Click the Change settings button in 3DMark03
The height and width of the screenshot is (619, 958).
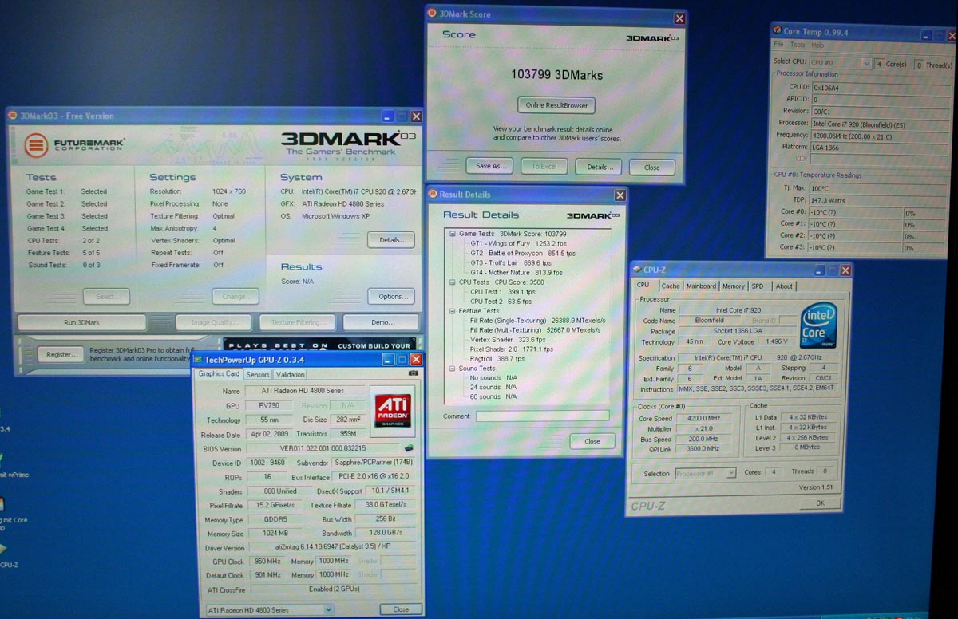tap(236, 296)
